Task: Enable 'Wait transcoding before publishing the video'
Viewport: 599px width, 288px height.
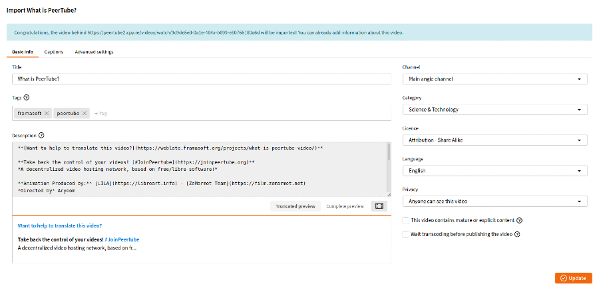Action: 405,234
